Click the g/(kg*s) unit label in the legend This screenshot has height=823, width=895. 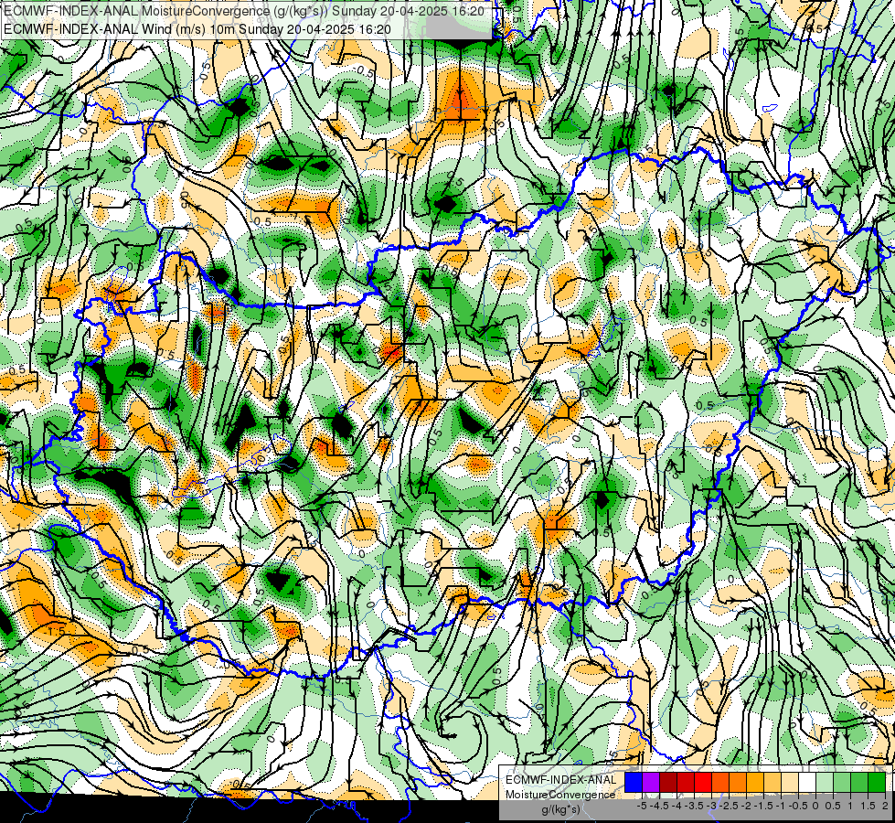coord(560,809)
